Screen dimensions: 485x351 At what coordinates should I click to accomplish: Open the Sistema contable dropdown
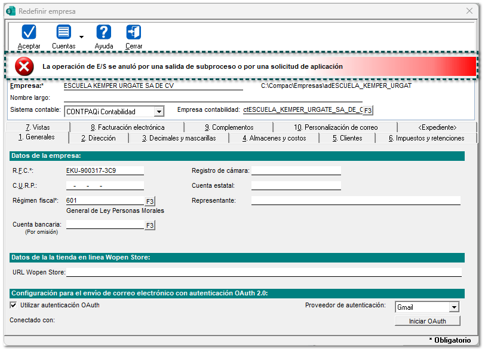coord(159,111)
